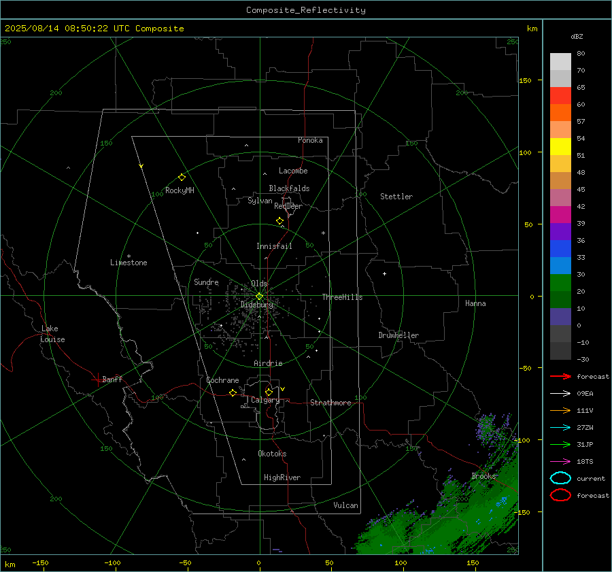This screenshot has width=612, height=572.
Task: Click the red color swatch for 65 dBZ
Action: [x=560, y=95]
